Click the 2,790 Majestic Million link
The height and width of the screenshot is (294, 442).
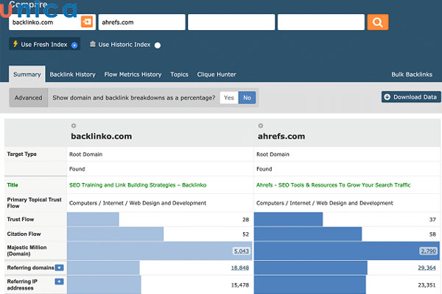(428, 251)
